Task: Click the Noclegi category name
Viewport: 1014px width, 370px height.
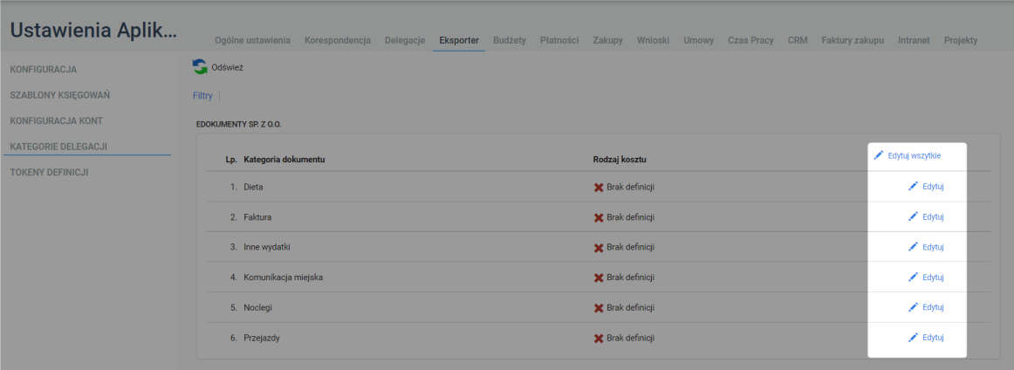Action: [258, 308]
